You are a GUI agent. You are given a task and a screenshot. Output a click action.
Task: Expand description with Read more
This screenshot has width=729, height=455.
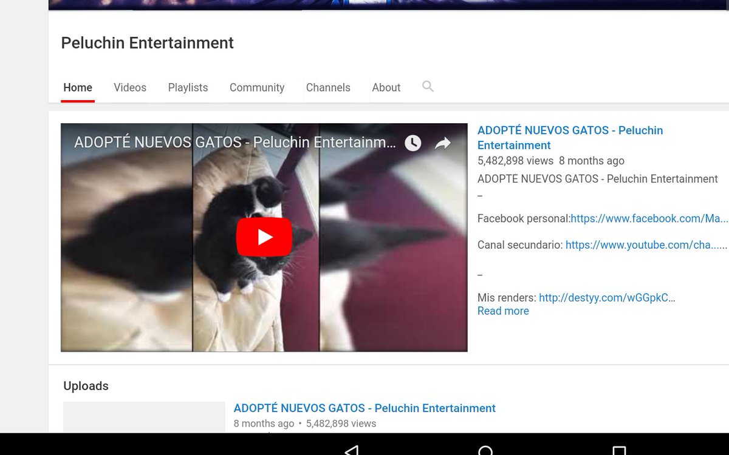(x=503, y=311)
